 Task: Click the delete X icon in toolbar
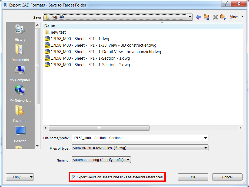tap(215, 17)
